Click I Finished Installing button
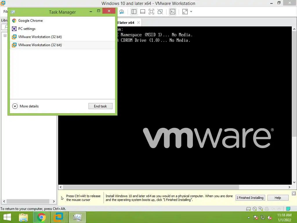The height and width of the screenshot is (223, 297). pos(250,198)
